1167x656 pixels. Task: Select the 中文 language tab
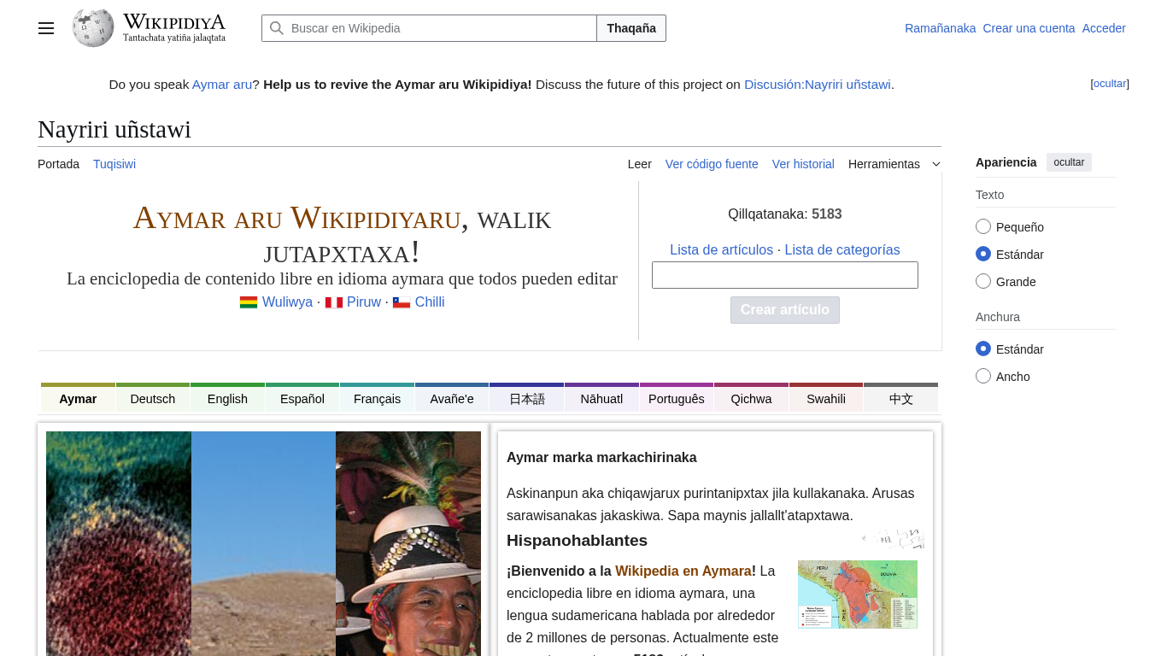tap(901, 399)
